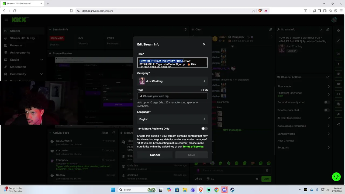The image size is (345, 194).
Task: Click the Choose your own tag field
Action: (172, 96)
